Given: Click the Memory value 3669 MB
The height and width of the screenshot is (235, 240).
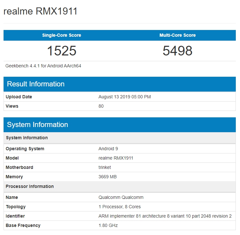Looking at the screenshot, I should click(x=107, y=177).
